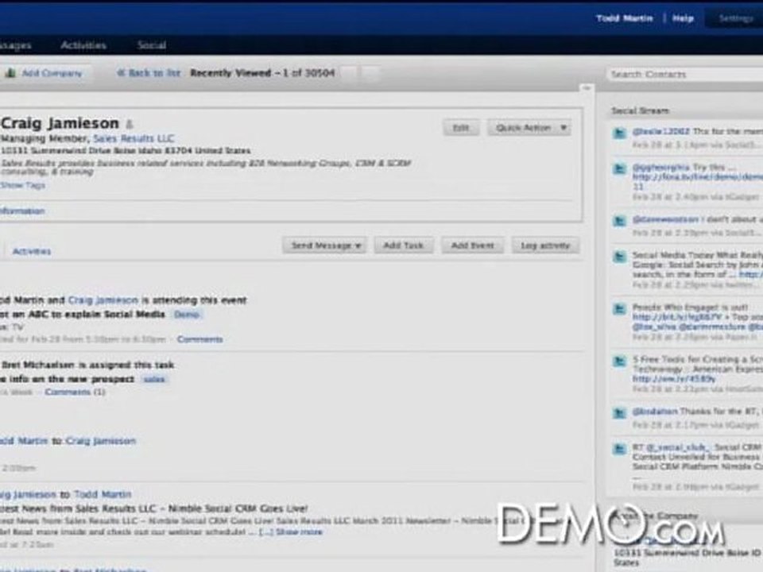This screenshot has width=763, height=572.
Task: Switch to the Activities tab in the contact record
Action: tap(32, 252)
